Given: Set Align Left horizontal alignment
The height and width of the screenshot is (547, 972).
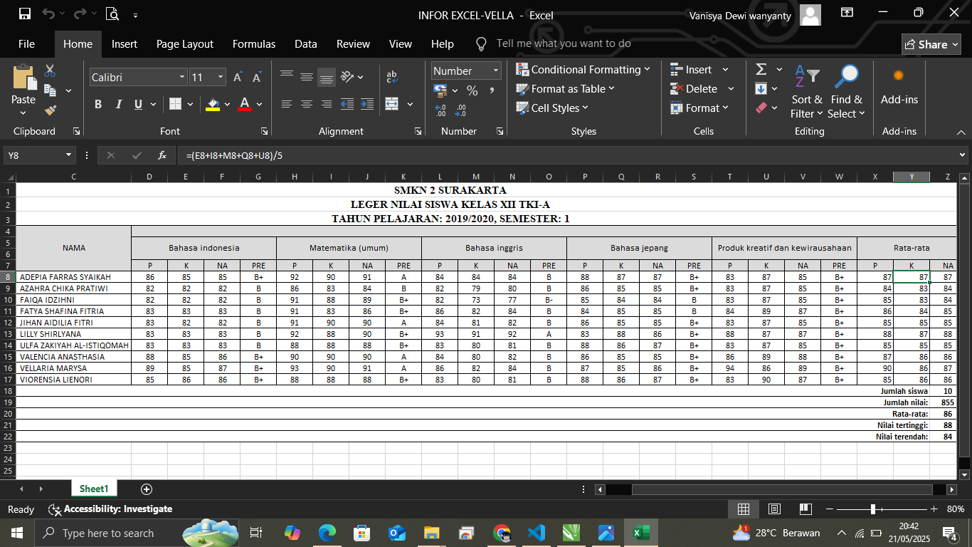Looking at the screenshot, I should coord(287,104).
